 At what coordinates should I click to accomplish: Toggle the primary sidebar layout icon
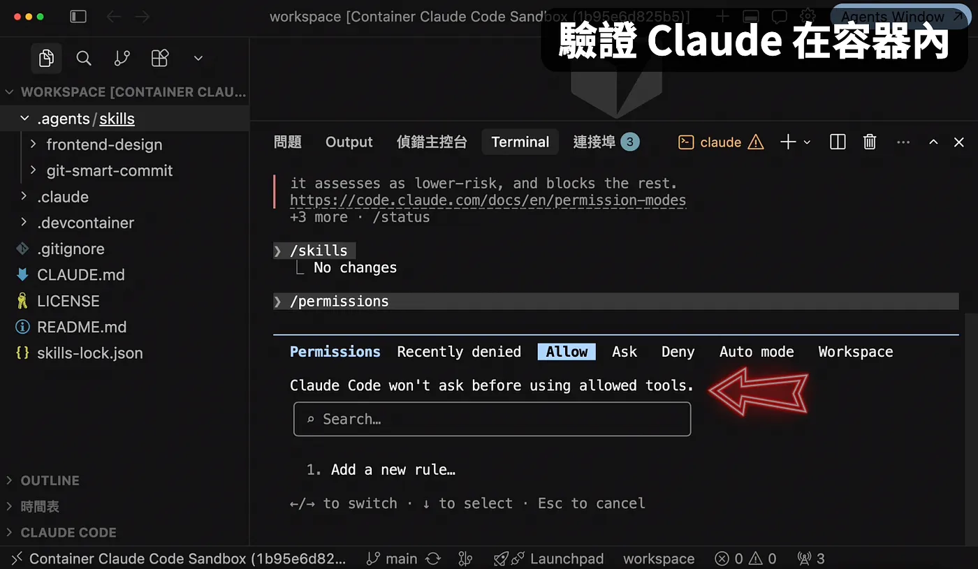point(78,16)
